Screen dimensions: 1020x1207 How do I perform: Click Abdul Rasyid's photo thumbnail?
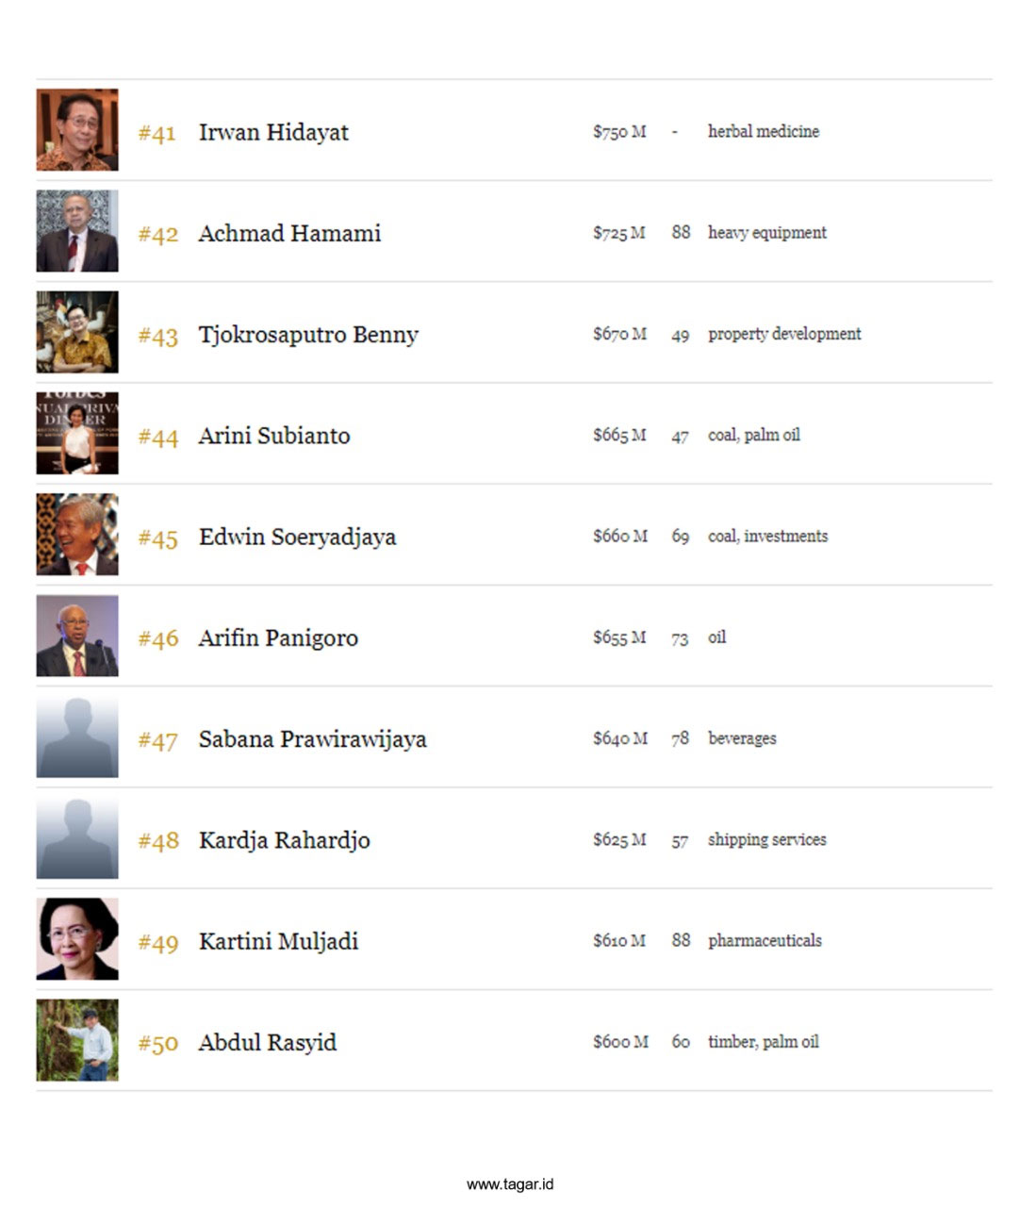coord(77,1040)
